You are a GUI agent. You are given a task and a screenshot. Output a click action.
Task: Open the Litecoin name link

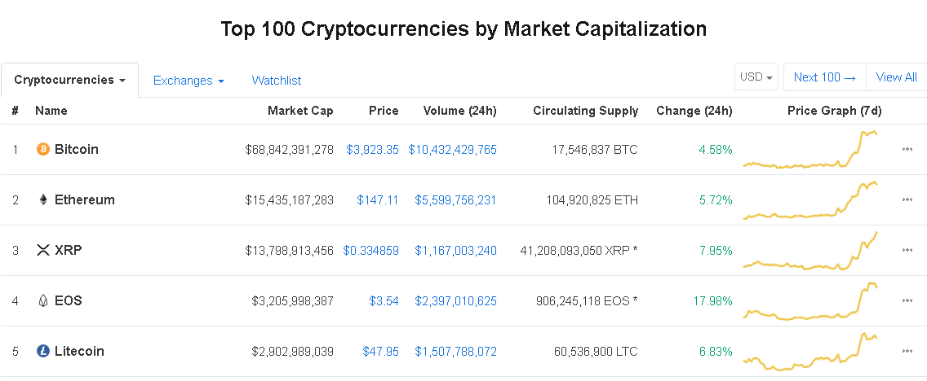(x=79, y=352)
